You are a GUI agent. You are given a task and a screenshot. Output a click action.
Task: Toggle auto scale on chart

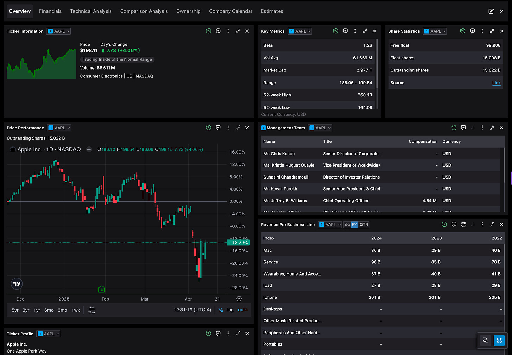[243, 310]
